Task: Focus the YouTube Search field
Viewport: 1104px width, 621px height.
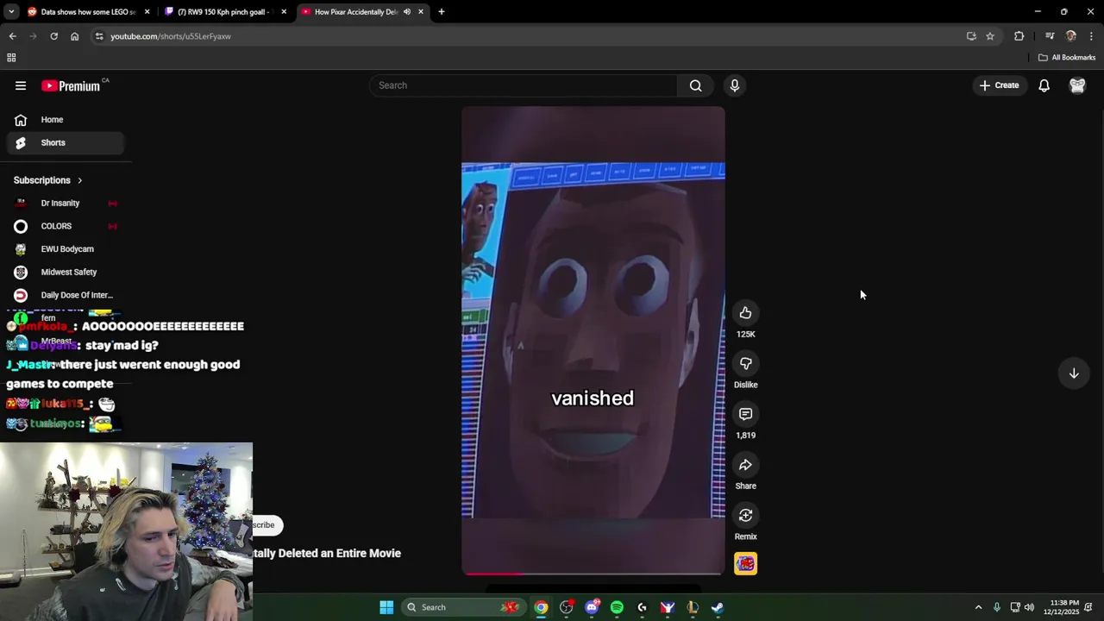Action: coord(524,85)
